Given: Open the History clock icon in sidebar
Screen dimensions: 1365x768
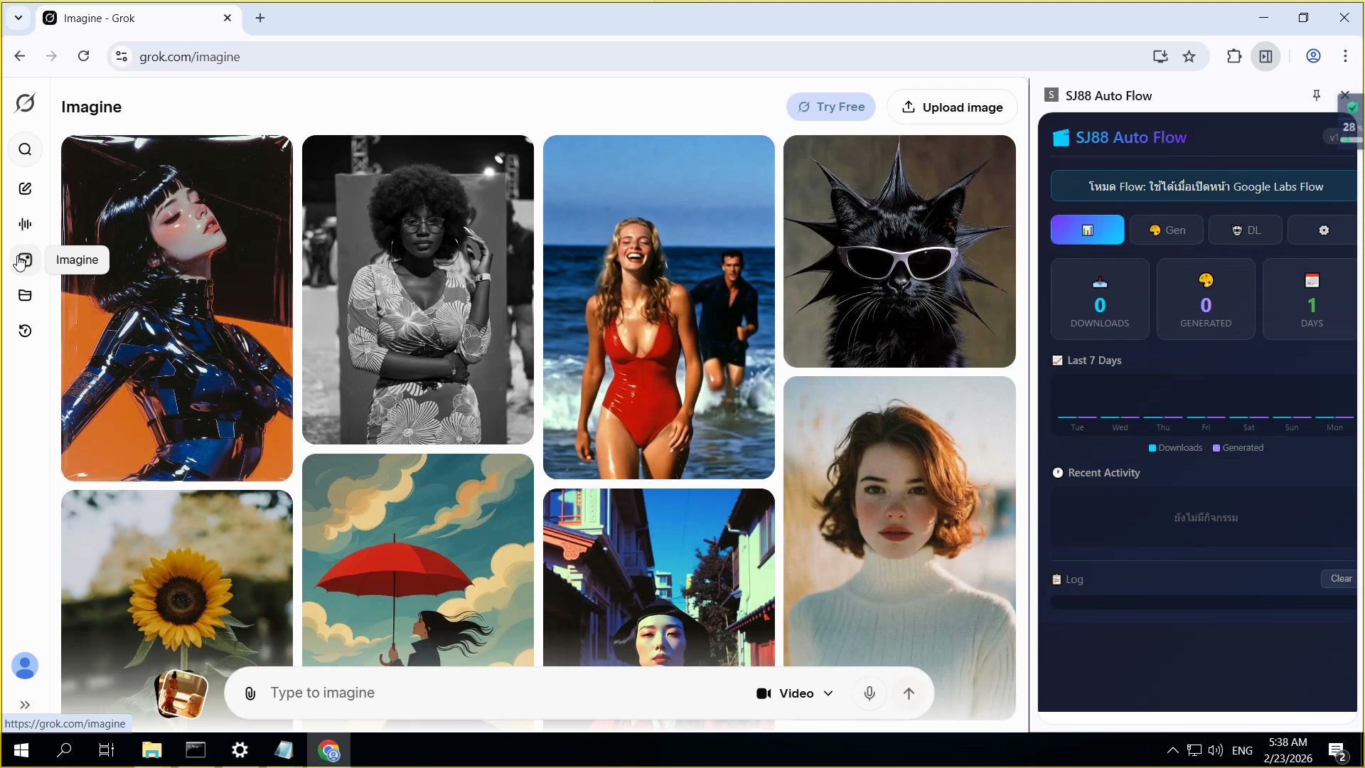Looking at the screenshot, I should [25, 331].
